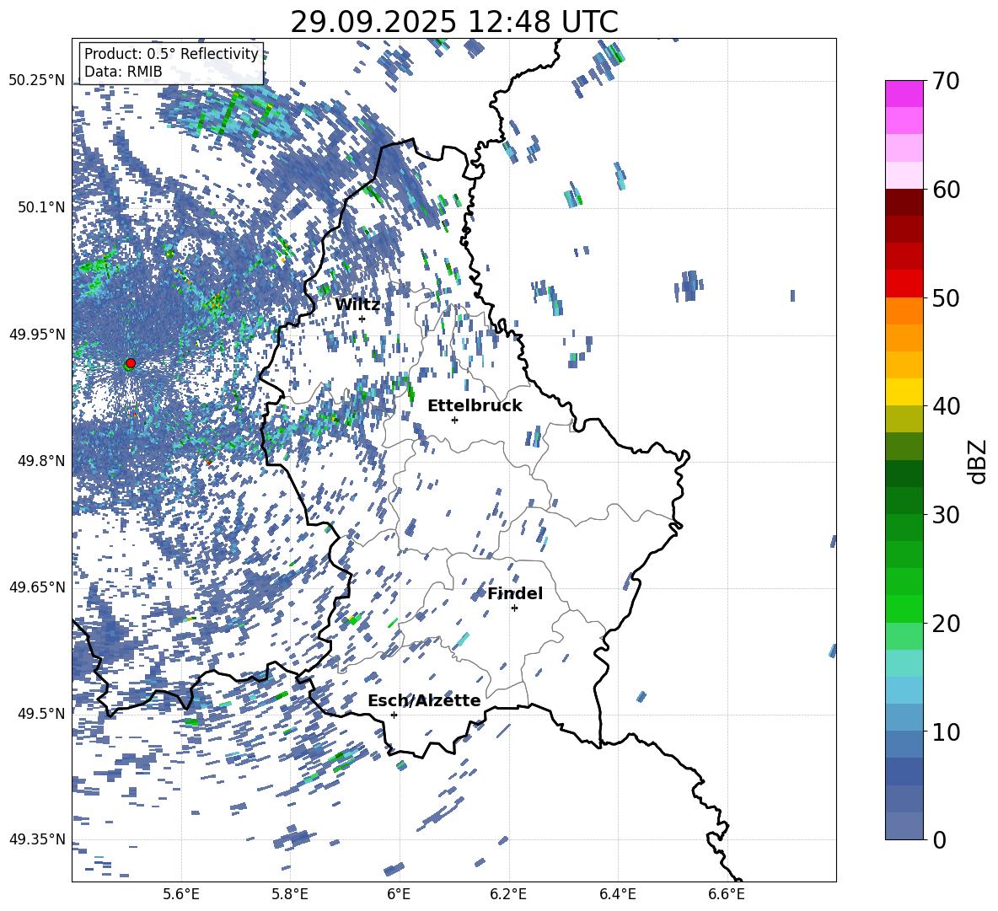Click the 6.6°E longitude label

point(727,894)
